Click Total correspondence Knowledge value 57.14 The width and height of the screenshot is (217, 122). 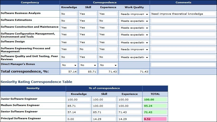click(69, 72)
